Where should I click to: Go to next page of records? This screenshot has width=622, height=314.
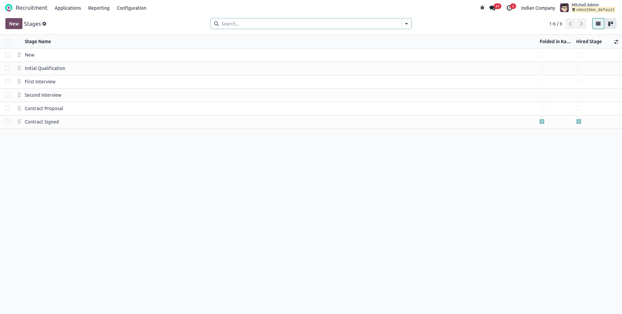click(581, 24)
